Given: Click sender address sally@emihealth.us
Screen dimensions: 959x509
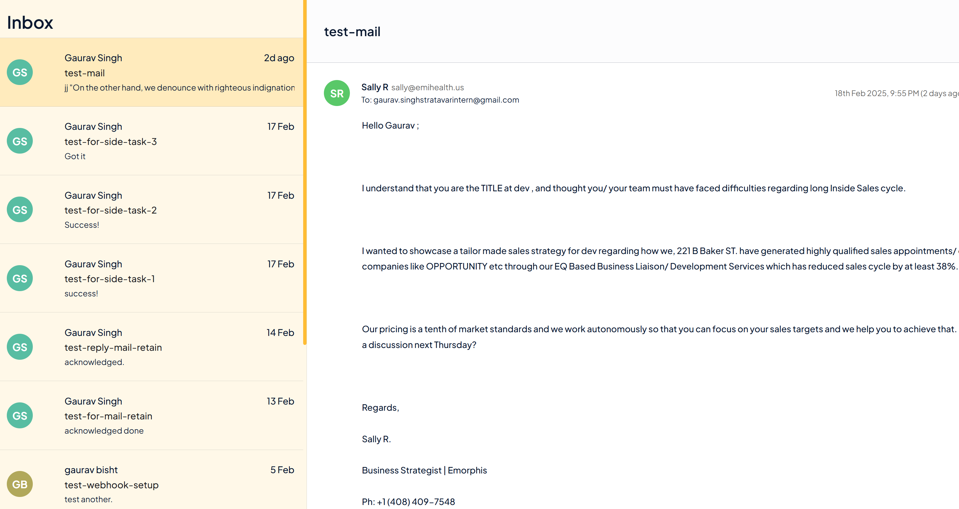Looking at the screenshot, I should point(428,87).
